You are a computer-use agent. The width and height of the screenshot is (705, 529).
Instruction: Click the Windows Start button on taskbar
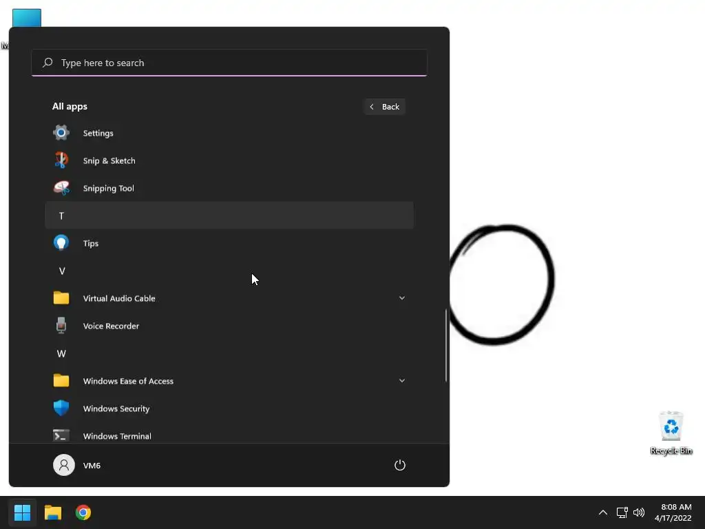[22, 512]
